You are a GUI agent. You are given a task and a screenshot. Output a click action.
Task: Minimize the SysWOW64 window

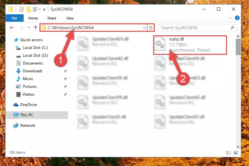[204, 9]
